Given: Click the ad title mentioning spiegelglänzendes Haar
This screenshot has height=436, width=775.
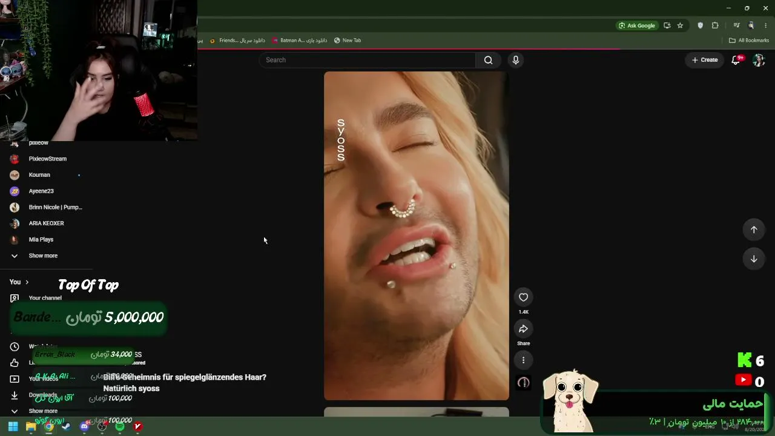Looking at the screenshot, I should 185,383.
